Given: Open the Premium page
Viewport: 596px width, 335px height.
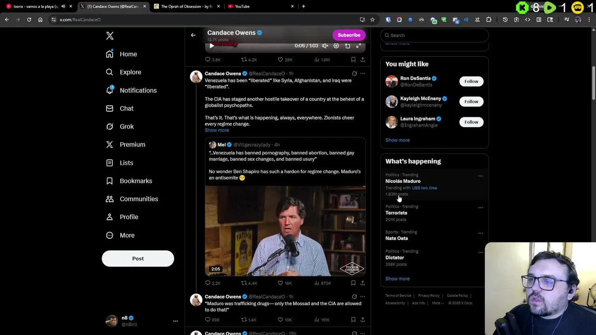Looking at the screenshot, I should click(x=126, y=145).
